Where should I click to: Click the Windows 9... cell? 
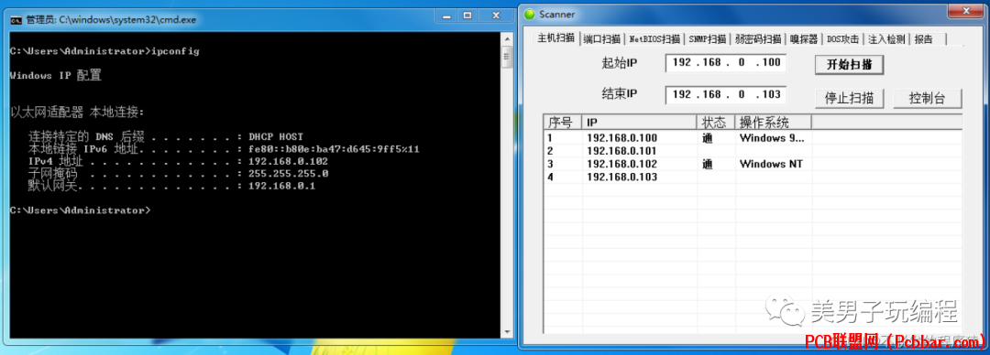[x=772, y=137]
